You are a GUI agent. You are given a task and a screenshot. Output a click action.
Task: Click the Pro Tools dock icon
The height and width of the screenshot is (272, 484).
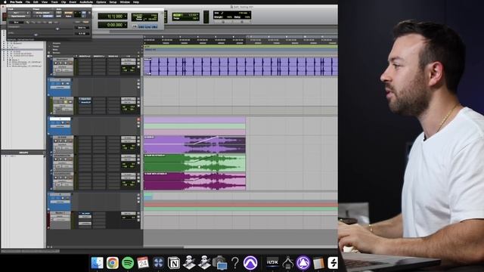tap(250, 263)
